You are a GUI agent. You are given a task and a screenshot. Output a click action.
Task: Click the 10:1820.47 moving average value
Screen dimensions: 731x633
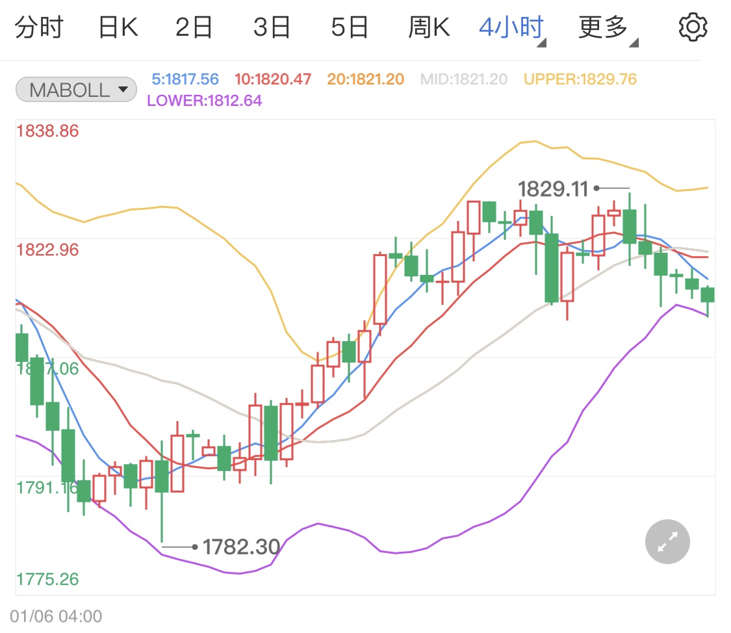(273, 79)
